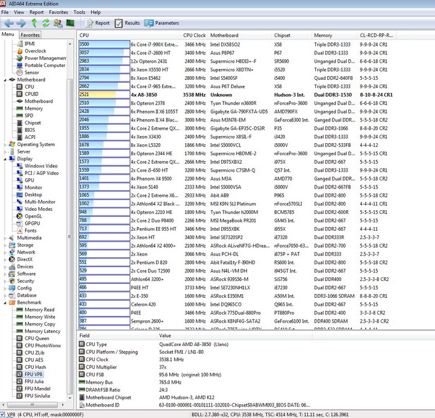Select BIOS in the tree
Image resolution: width=435 pixels, height=418 pixels.
click(x=30, y=130)
